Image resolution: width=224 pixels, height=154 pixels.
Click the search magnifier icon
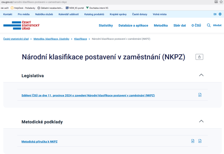point(209,25)
